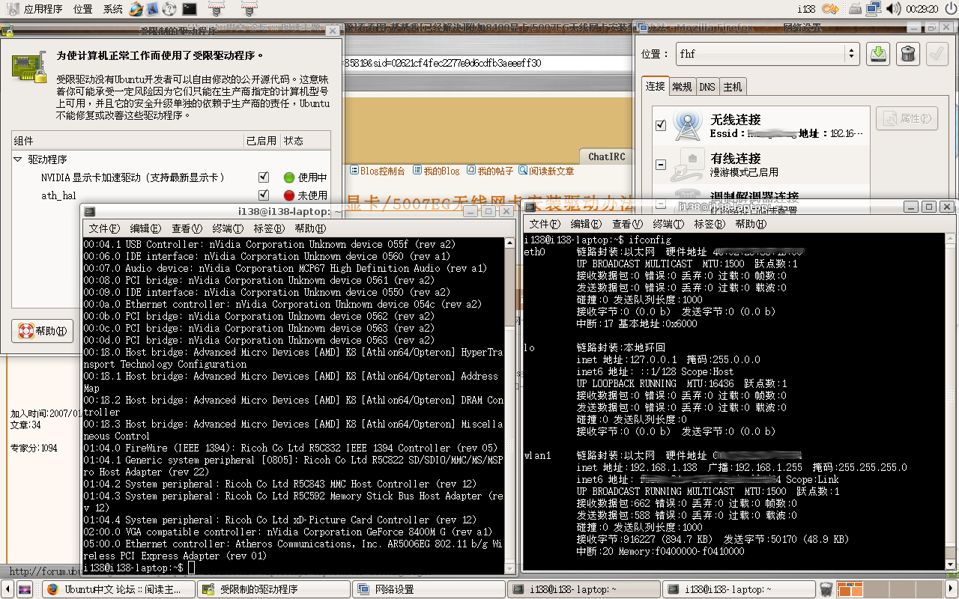Delete the location with the trash can icon
959x599 pixels.
coord(907,54)
